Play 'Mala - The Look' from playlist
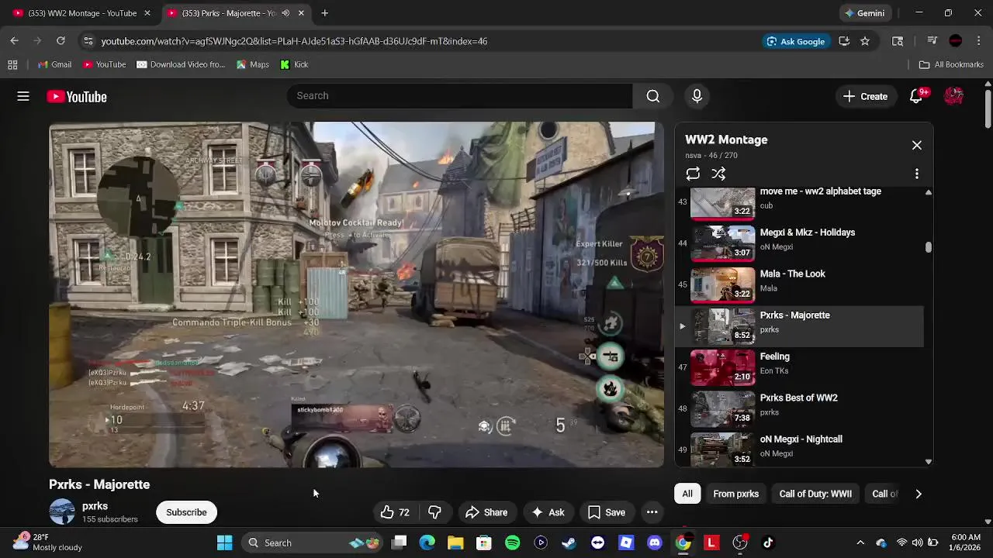The height and width of the screenshot is (558, 993). [x=799, y=284]
